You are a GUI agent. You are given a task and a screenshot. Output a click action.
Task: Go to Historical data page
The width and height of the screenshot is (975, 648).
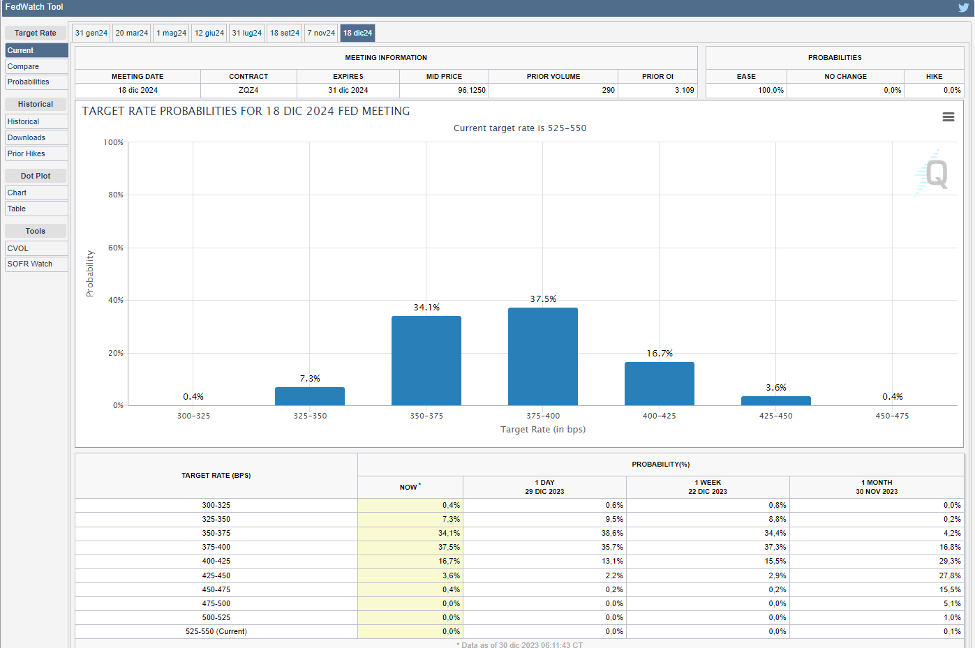[x=36, y=121]
